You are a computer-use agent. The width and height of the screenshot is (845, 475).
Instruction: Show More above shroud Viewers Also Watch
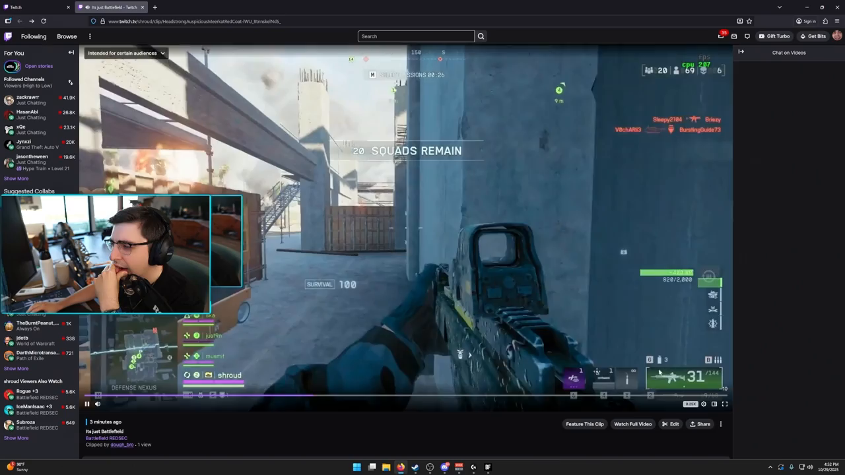tap(16, 369)
